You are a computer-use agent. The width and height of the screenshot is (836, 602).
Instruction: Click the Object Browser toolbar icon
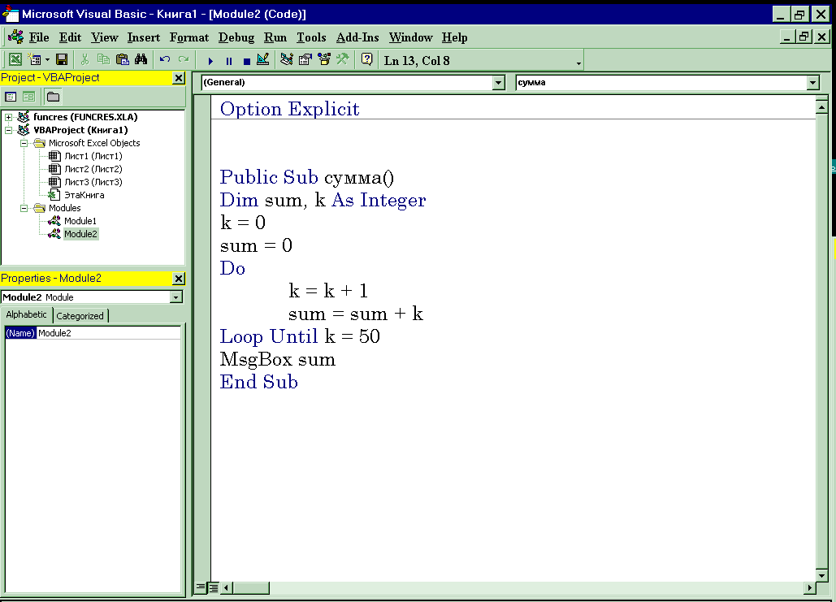(x=324, y=60)
